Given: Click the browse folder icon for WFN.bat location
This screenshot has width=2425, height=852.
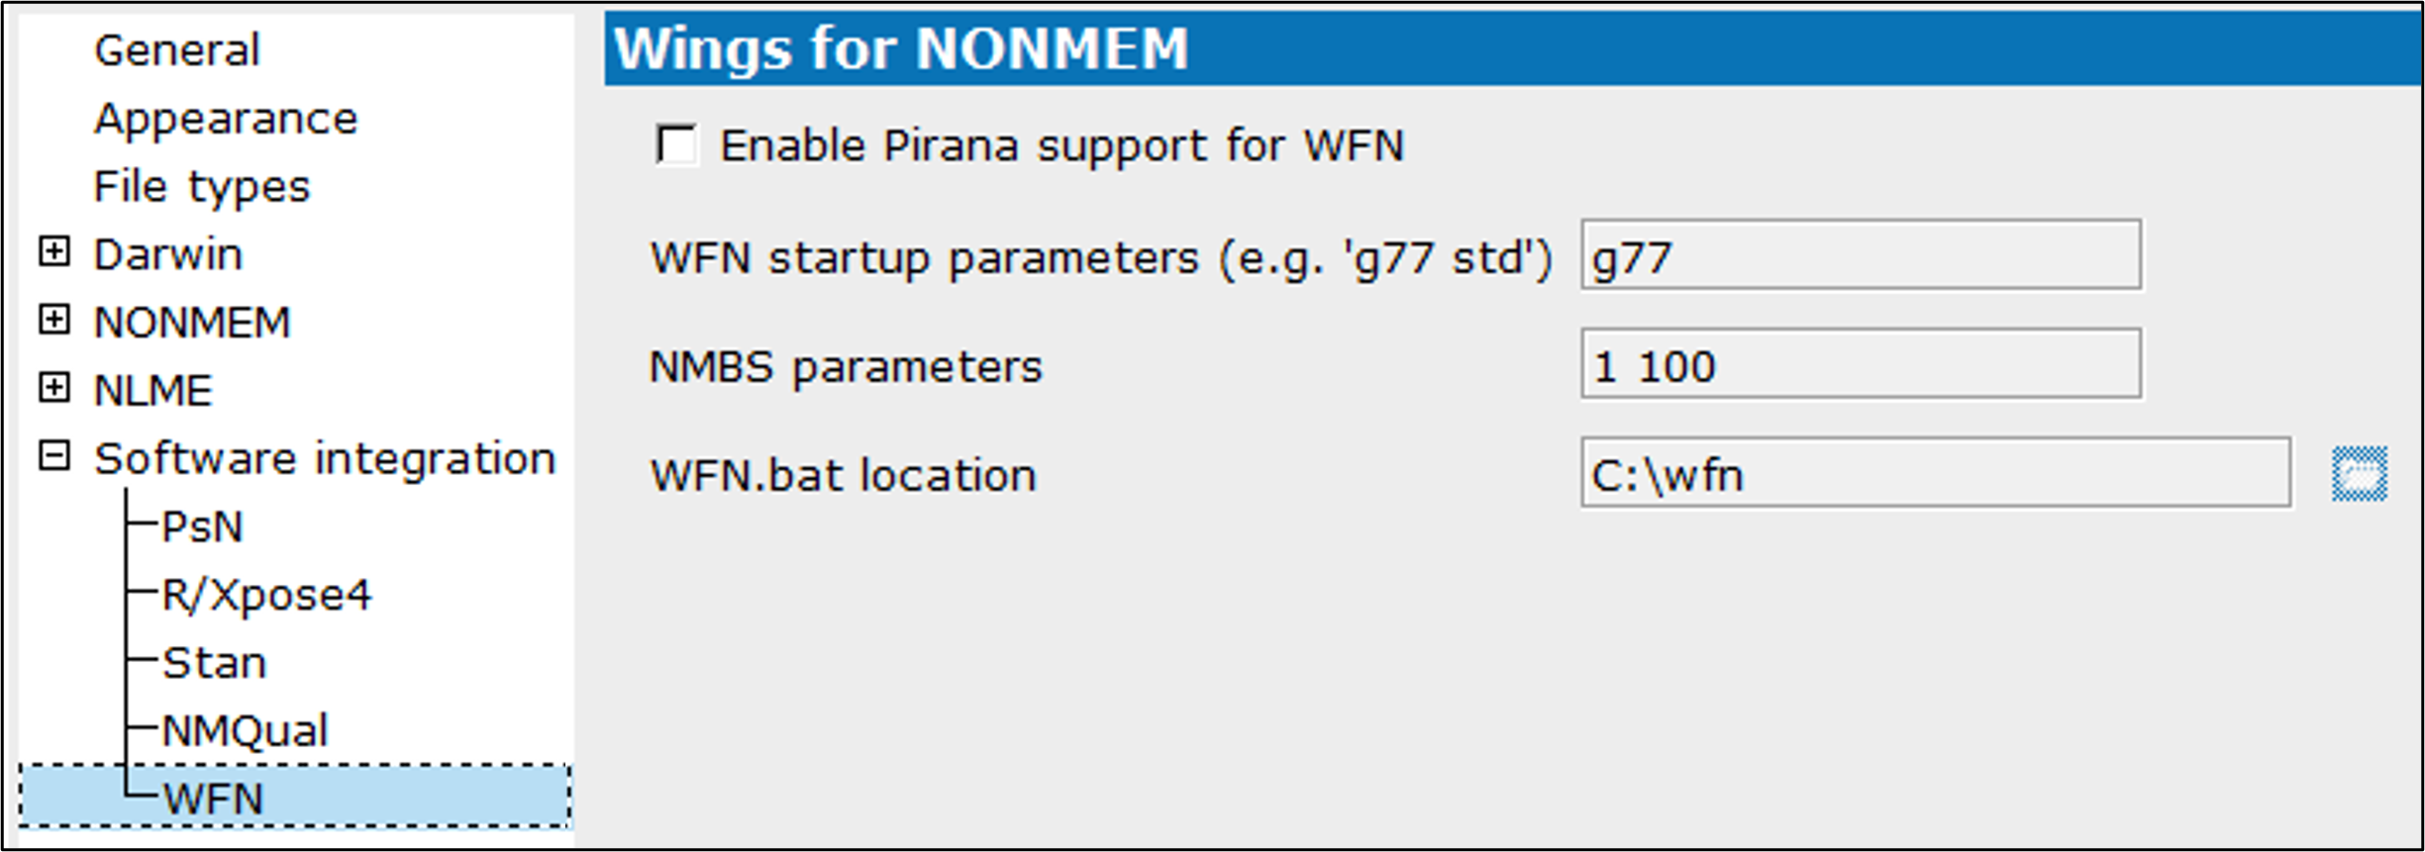Looking at the screenshot, I should tap(2359, 474).
